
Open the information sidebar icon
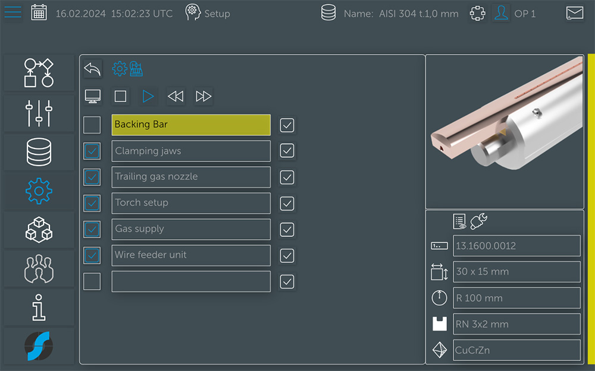[x=39, y=307]
